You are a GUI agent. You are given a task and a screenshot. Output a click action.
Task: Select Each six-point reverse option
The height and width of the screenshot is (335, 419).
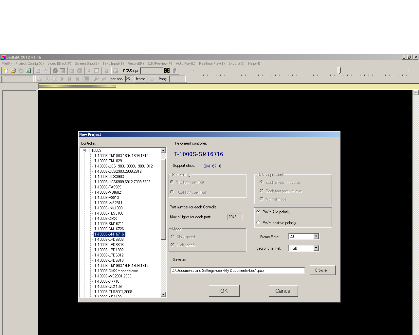(x=262, y=183)
